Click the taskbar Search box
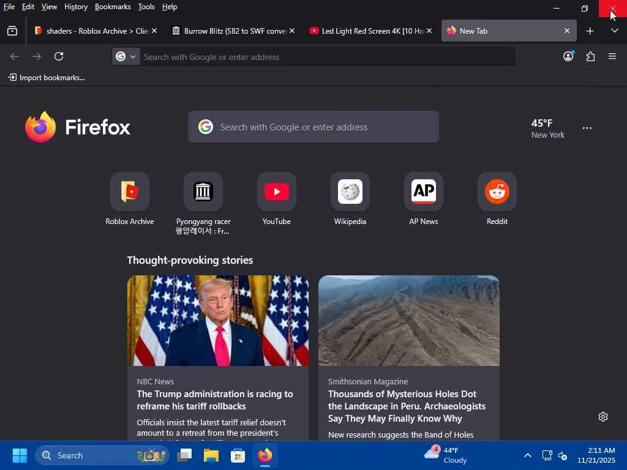Screen dimensions: 627x470 [x=102, y=455]
